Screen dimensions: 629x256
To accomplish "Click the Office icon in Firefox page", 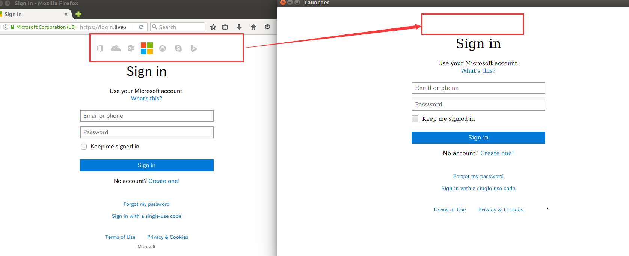I will click(100, 48).
